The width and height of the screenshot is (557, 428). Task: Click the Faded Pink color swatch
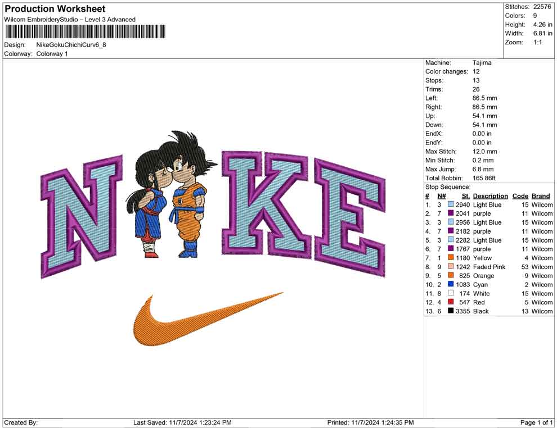pos(451,266)
